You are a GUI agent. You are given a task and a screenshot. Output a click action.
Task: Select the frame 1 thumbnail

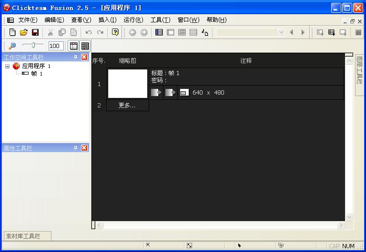(x=127, y=84)
